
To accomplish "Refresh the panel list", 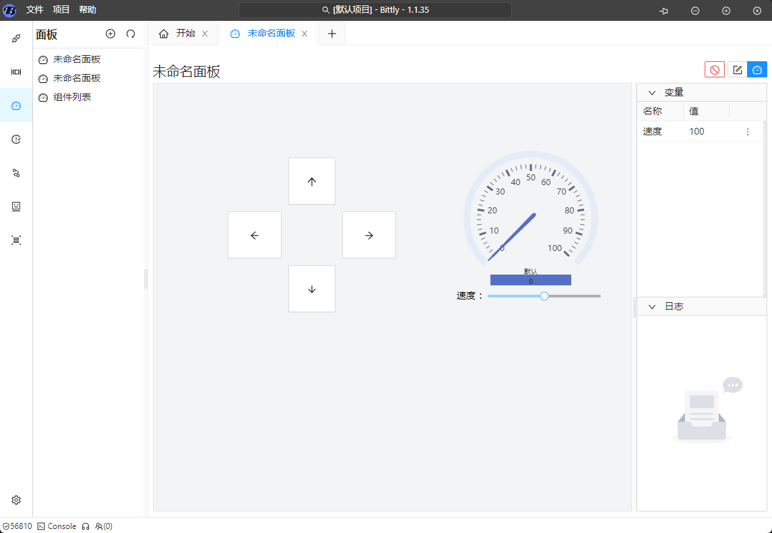I will 131,34.
